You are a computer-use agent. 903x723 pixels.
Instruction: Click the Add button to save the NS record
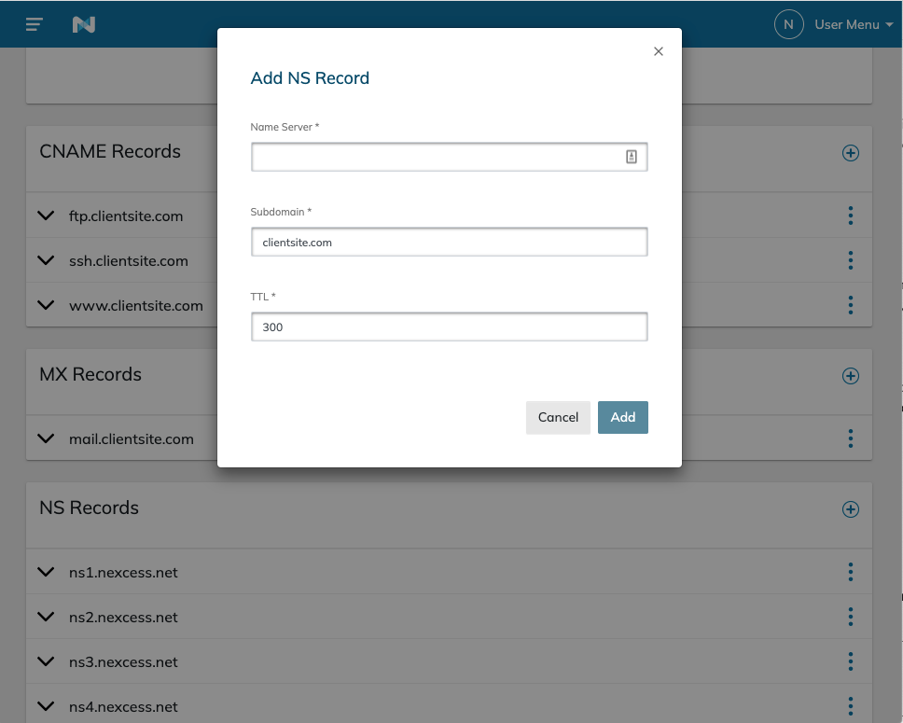pyautogui.click(x=622, y=417)
